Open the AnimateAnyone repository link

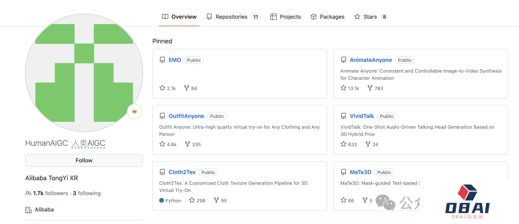[371, 60]
